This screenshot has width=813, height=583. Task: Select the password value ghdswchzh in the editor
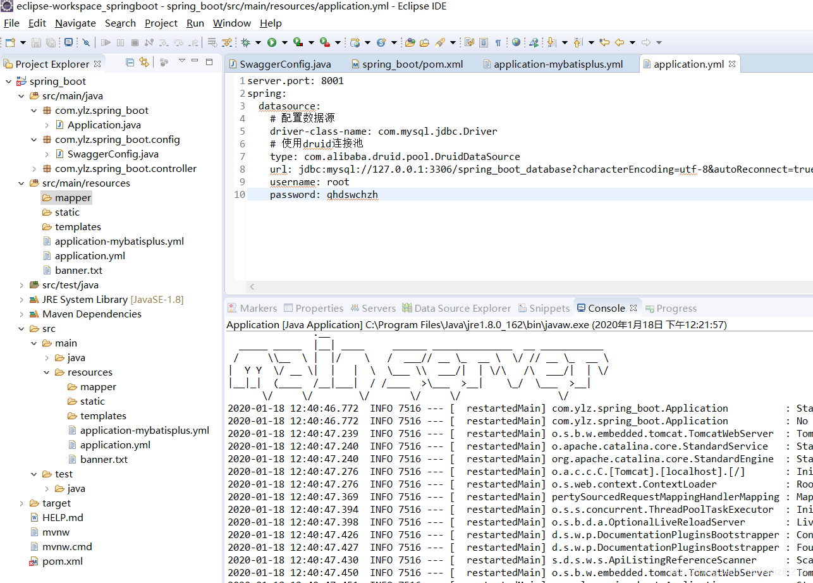(352, 194)
